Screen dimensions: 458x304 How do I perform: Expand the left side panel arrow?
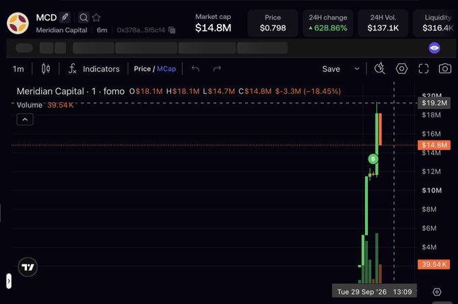point(9,281)
